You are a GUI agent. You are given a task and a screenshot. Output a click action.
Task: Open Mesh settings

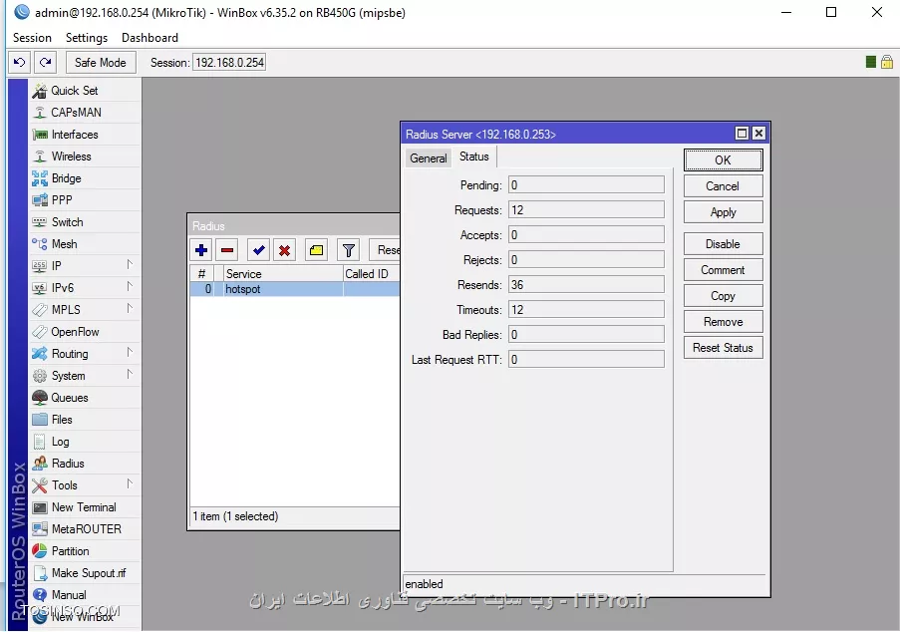pos(84,244)
